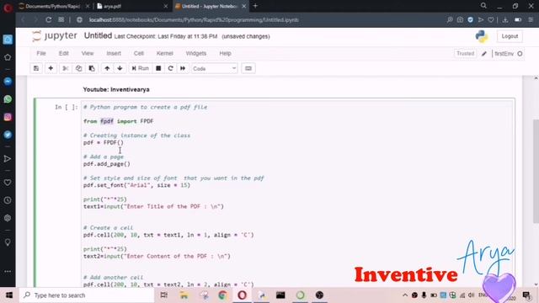Click the Logout button
Image resolution: width=539 pixels, height=303 pixels.
click(x=510, y=36)
